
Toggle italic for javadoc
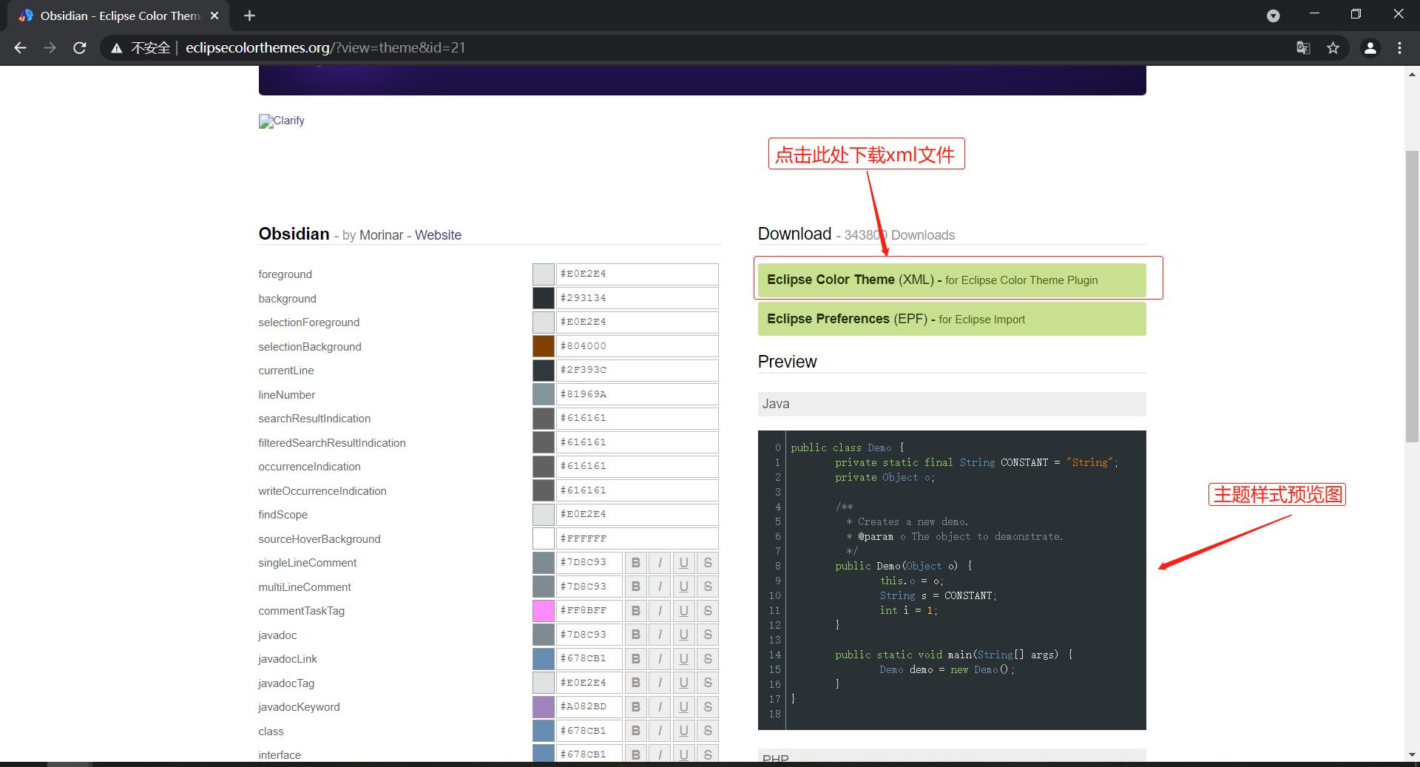[x=660, y=635]
